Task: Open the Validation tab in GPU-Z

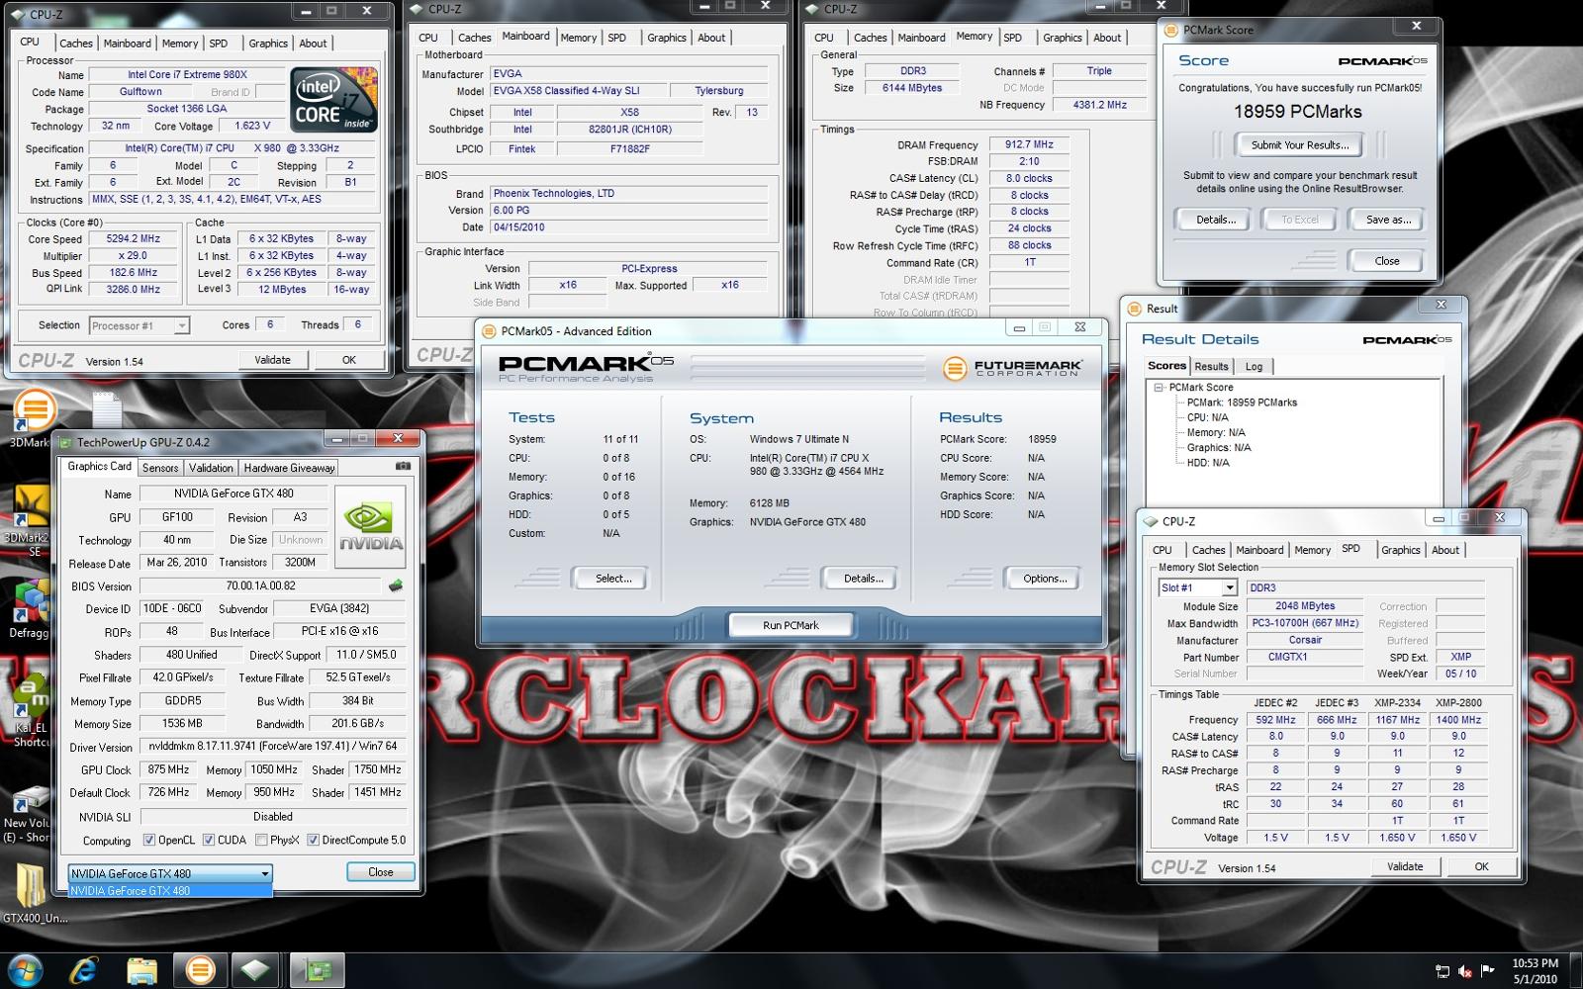Action: pos(211,468)
